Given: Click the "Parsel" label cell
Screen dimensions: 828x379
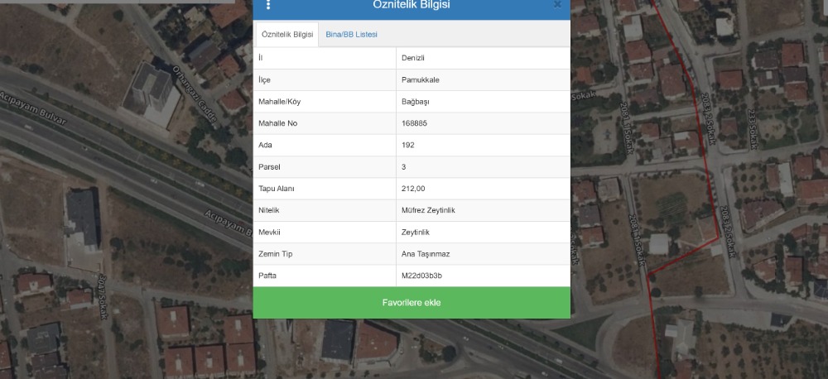Looking at the screenshot, I should coord(325,167).
